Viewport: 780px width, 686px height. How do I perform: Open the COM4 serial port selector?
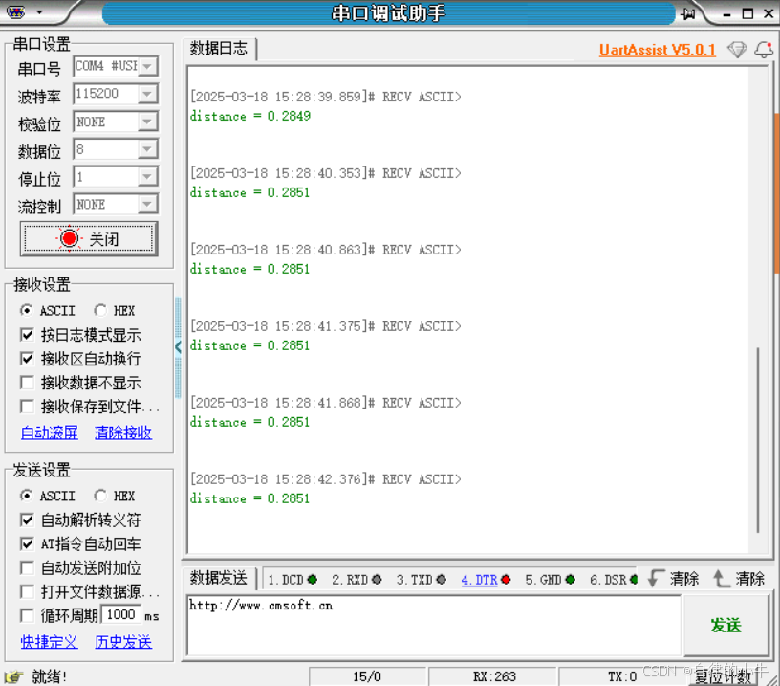pos(114,68)
